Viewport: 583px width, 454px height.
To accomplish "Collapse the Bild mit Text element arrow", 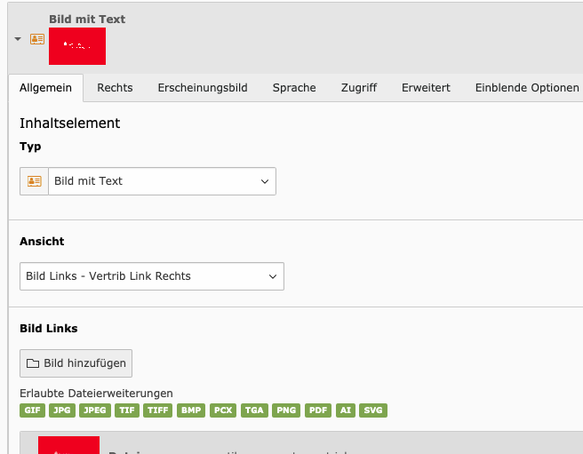I will (x=18, y=40).
